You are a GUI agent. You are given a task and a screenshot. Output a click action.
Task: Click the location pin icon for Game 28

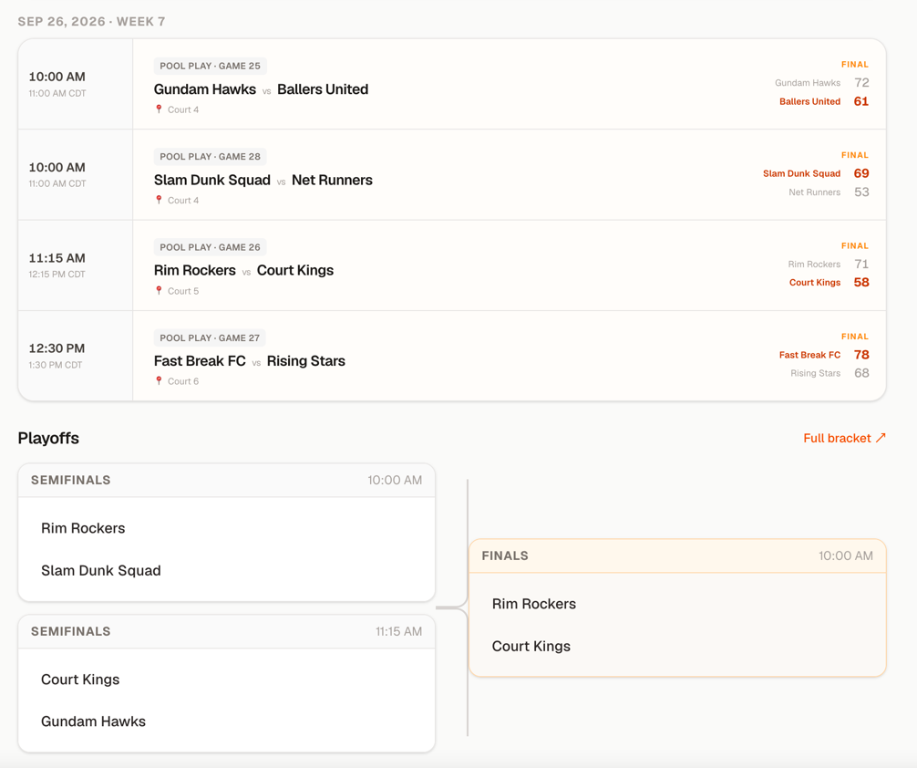tap(159, 200)
